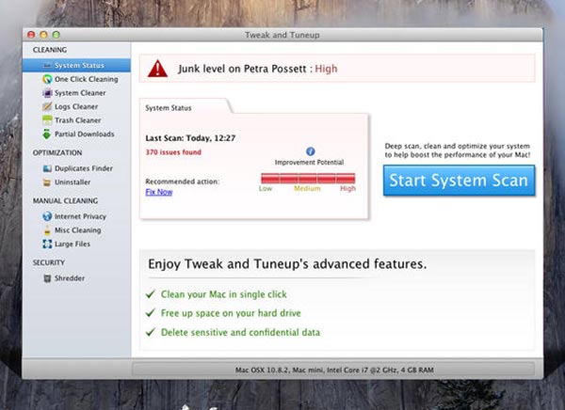Click the Start System Scan button
Image resolution: width=565 pixels, height=410 pixels.
pos(460,181)
